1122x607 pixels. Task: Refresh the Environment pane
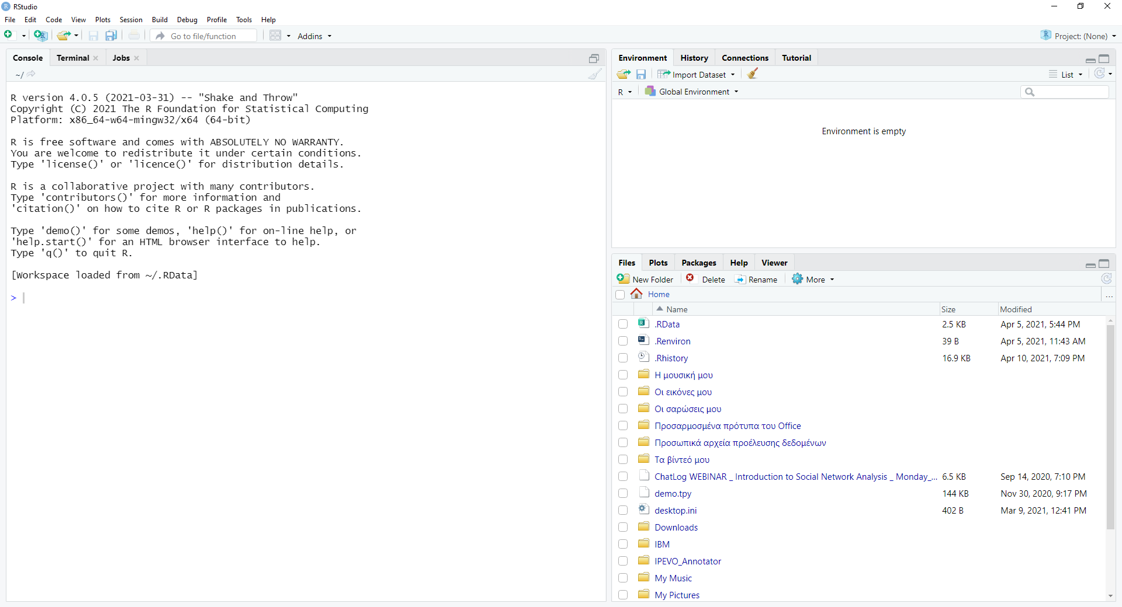pos(1100,74)
